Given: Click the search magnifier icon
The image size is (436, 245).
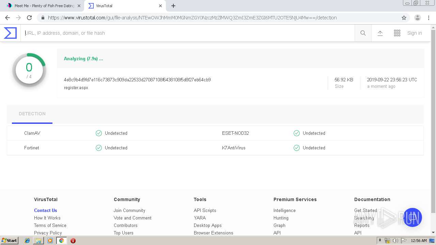Looking at the screenshot, I should pos(363,33).
